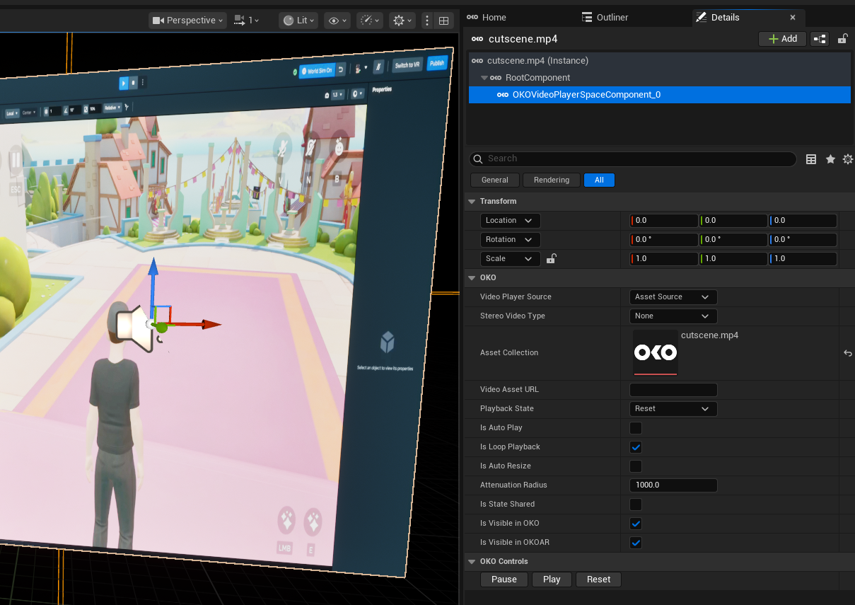Open the Show flags eye dropdown
Image resolution: width=855 pixels, height=605 pixels.
click(x=337, y=21)
